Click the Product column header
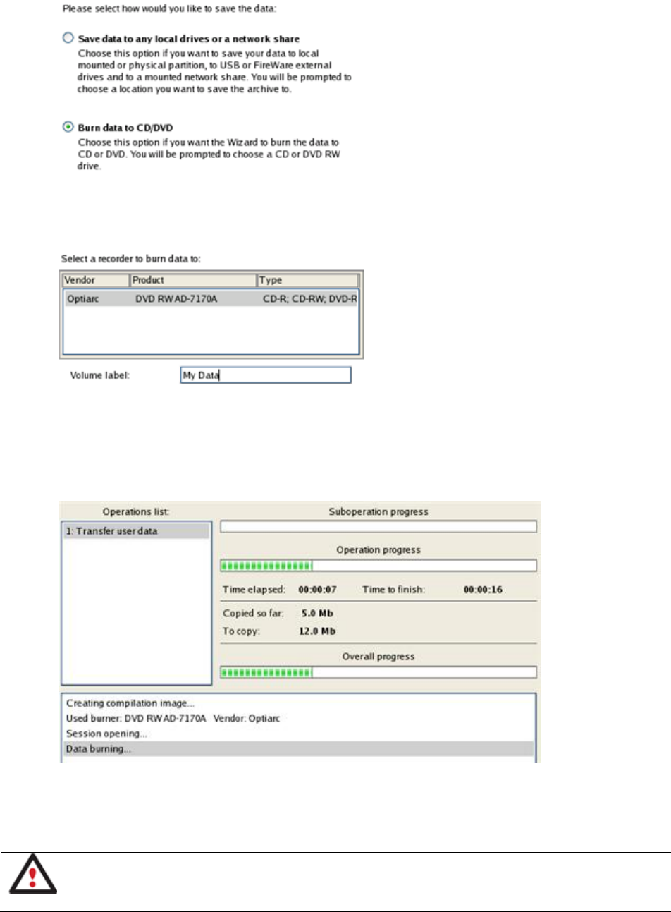Viewport: 671px width, 912px height. pyautogui.click(x=193, y=280)
